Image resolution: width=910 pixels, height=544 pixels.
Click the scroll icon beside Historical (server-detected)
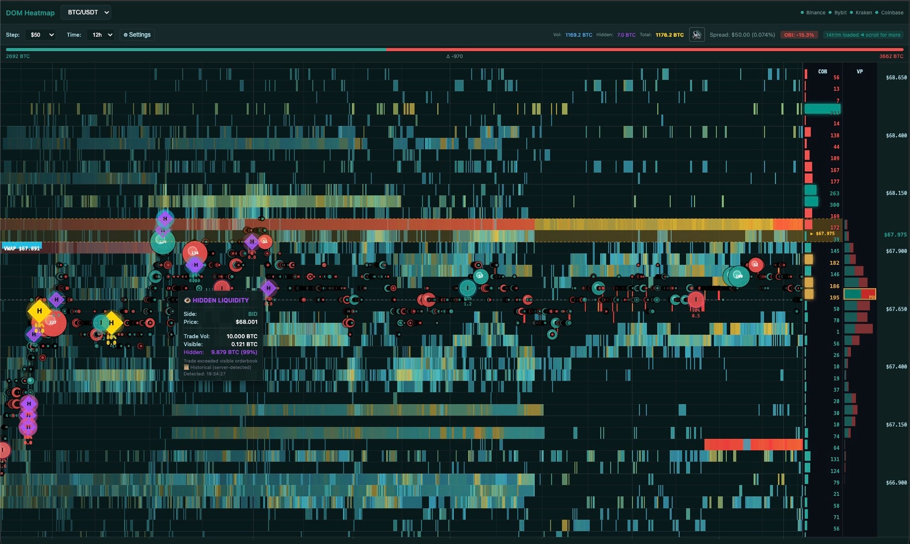coord(186,367)
